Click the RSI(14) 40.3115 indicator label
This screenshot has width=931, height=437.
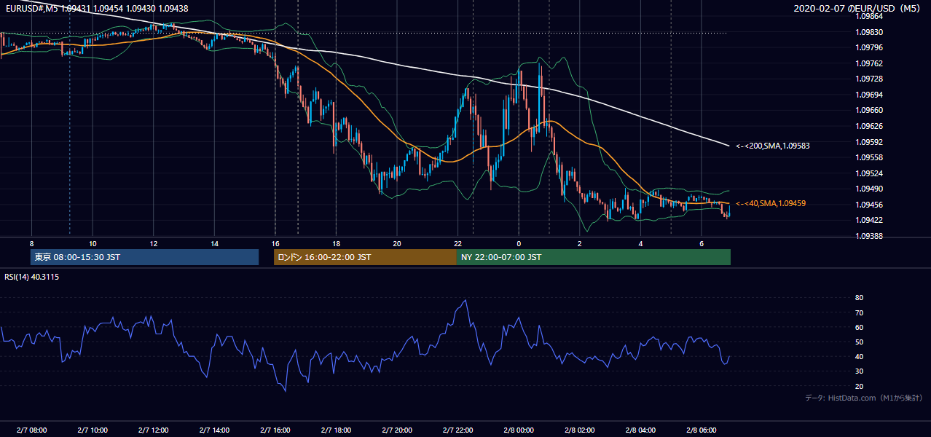(32, 277)
